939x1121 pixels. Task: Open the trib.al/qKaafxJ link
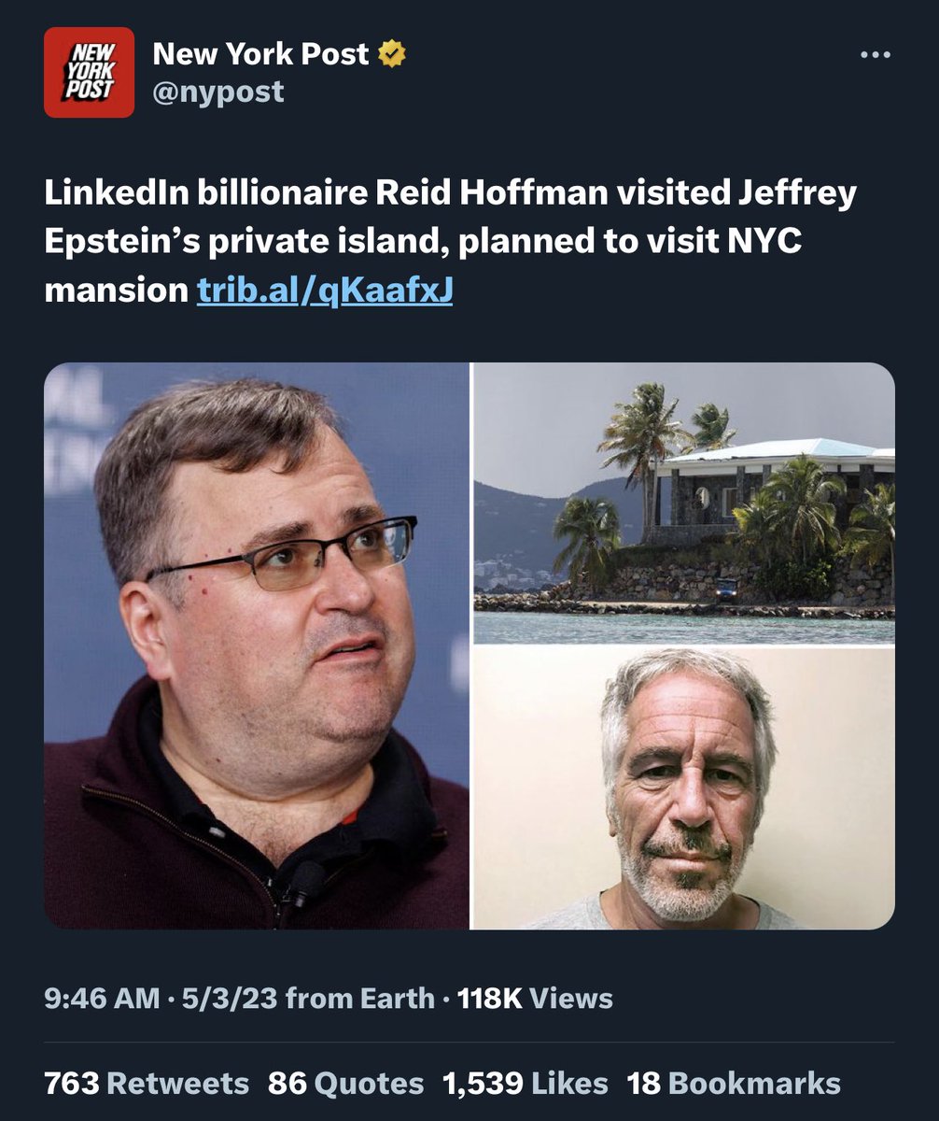pyautogui.click(x=325, y=291)
